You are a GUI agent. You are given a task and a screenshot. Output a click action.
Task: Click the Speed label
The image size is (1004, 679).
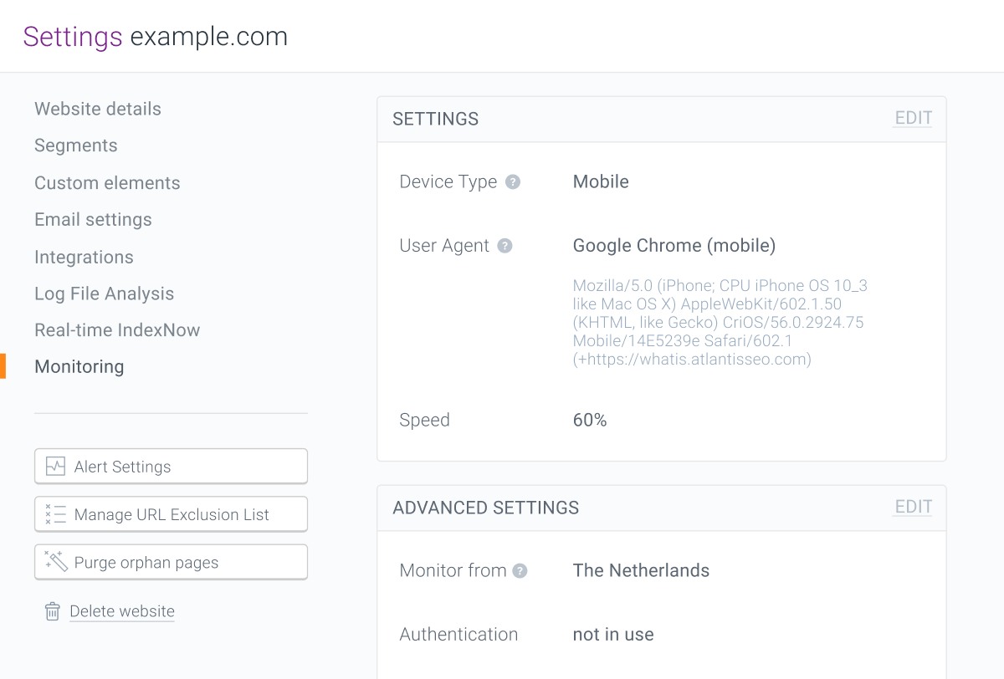(424, 420)
